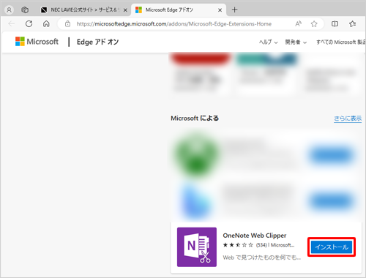Open the tab actions workspace icon
Viewport: 366px width, 278px height.
[x=25, y=10]
